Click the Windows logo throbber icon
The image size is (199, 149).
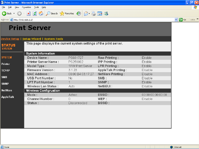click(x=195, y=7)
